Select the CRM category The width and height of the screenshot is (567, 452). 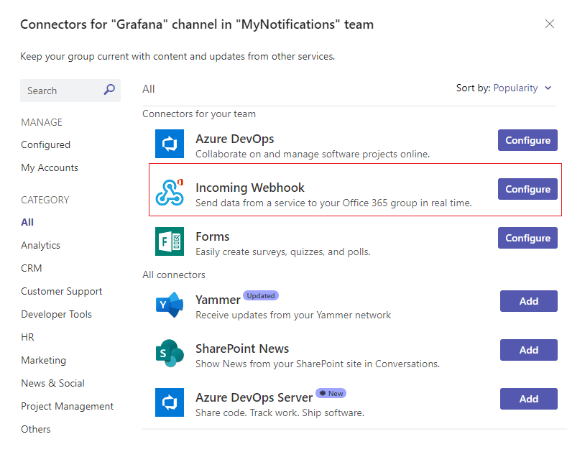click(32, 268)
